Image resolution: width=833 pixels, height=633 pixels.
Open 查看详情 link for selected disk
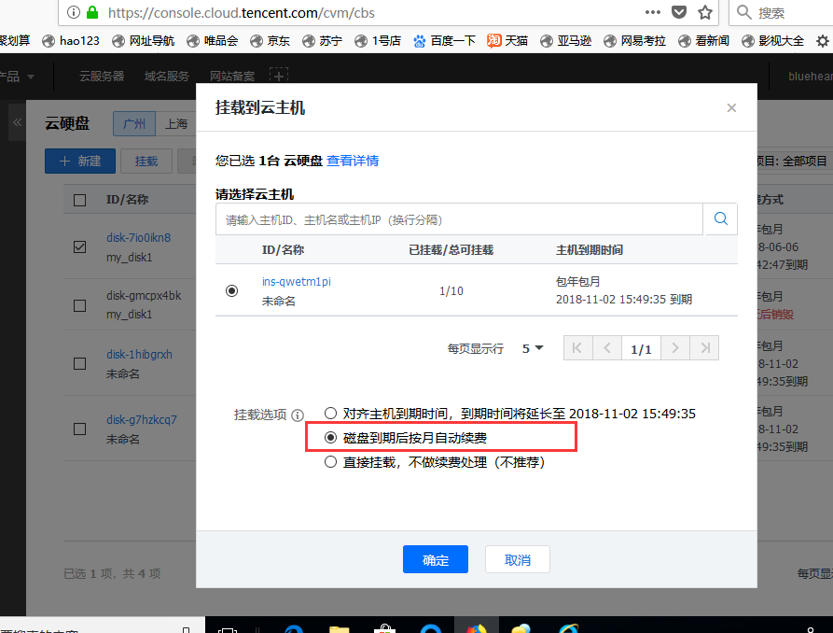pyautogui.click(x=353, y=161)
